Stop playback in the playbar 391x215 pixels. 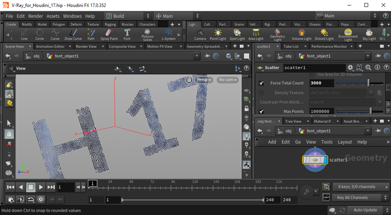coord(31,187)
